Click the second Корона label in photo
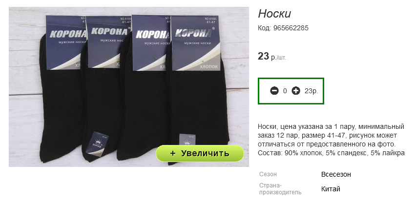The image size is (416, 205). [109, 42]
